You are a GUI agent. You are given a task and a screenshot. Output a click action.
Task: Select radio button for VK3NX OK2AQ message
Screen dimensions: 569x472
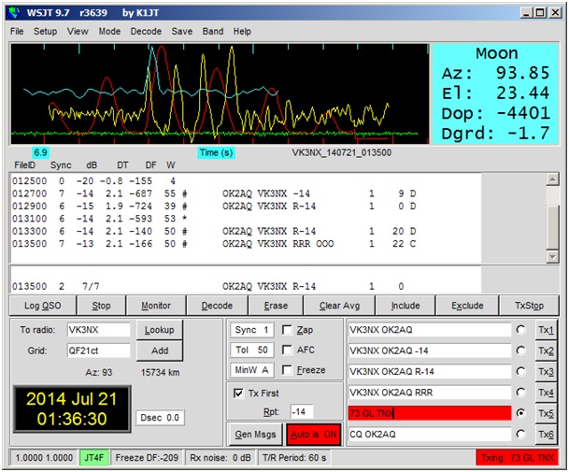520,330
